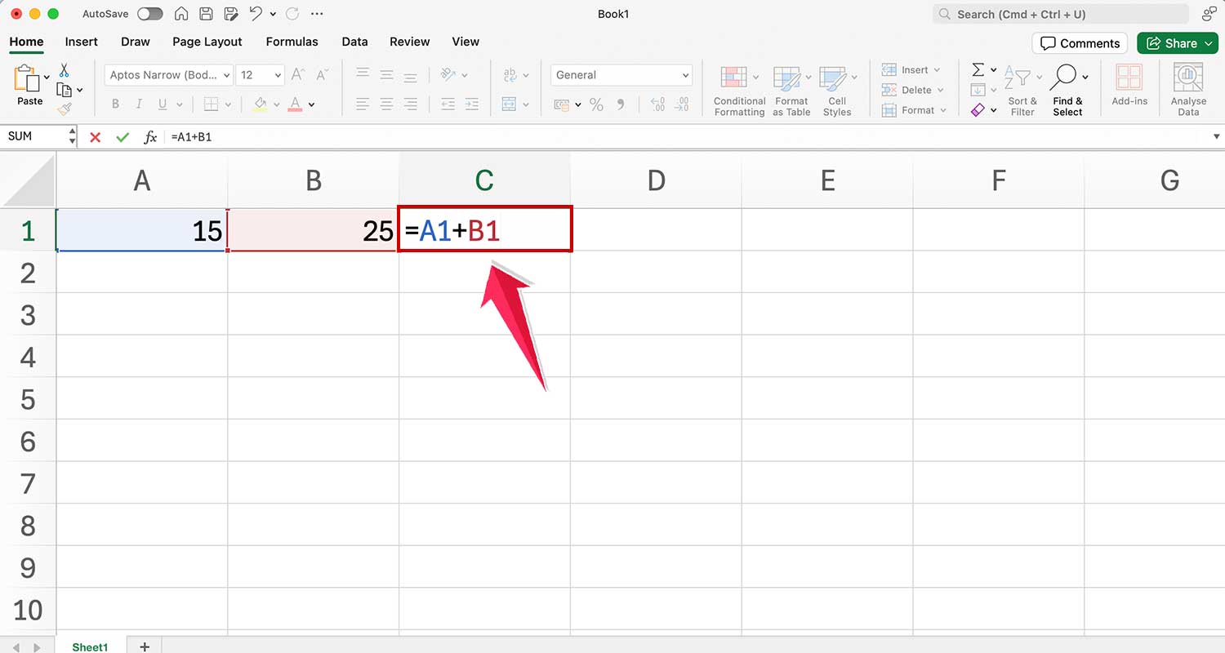
Task: Open the Data ribbon tab
Action: tap(354, 42)
